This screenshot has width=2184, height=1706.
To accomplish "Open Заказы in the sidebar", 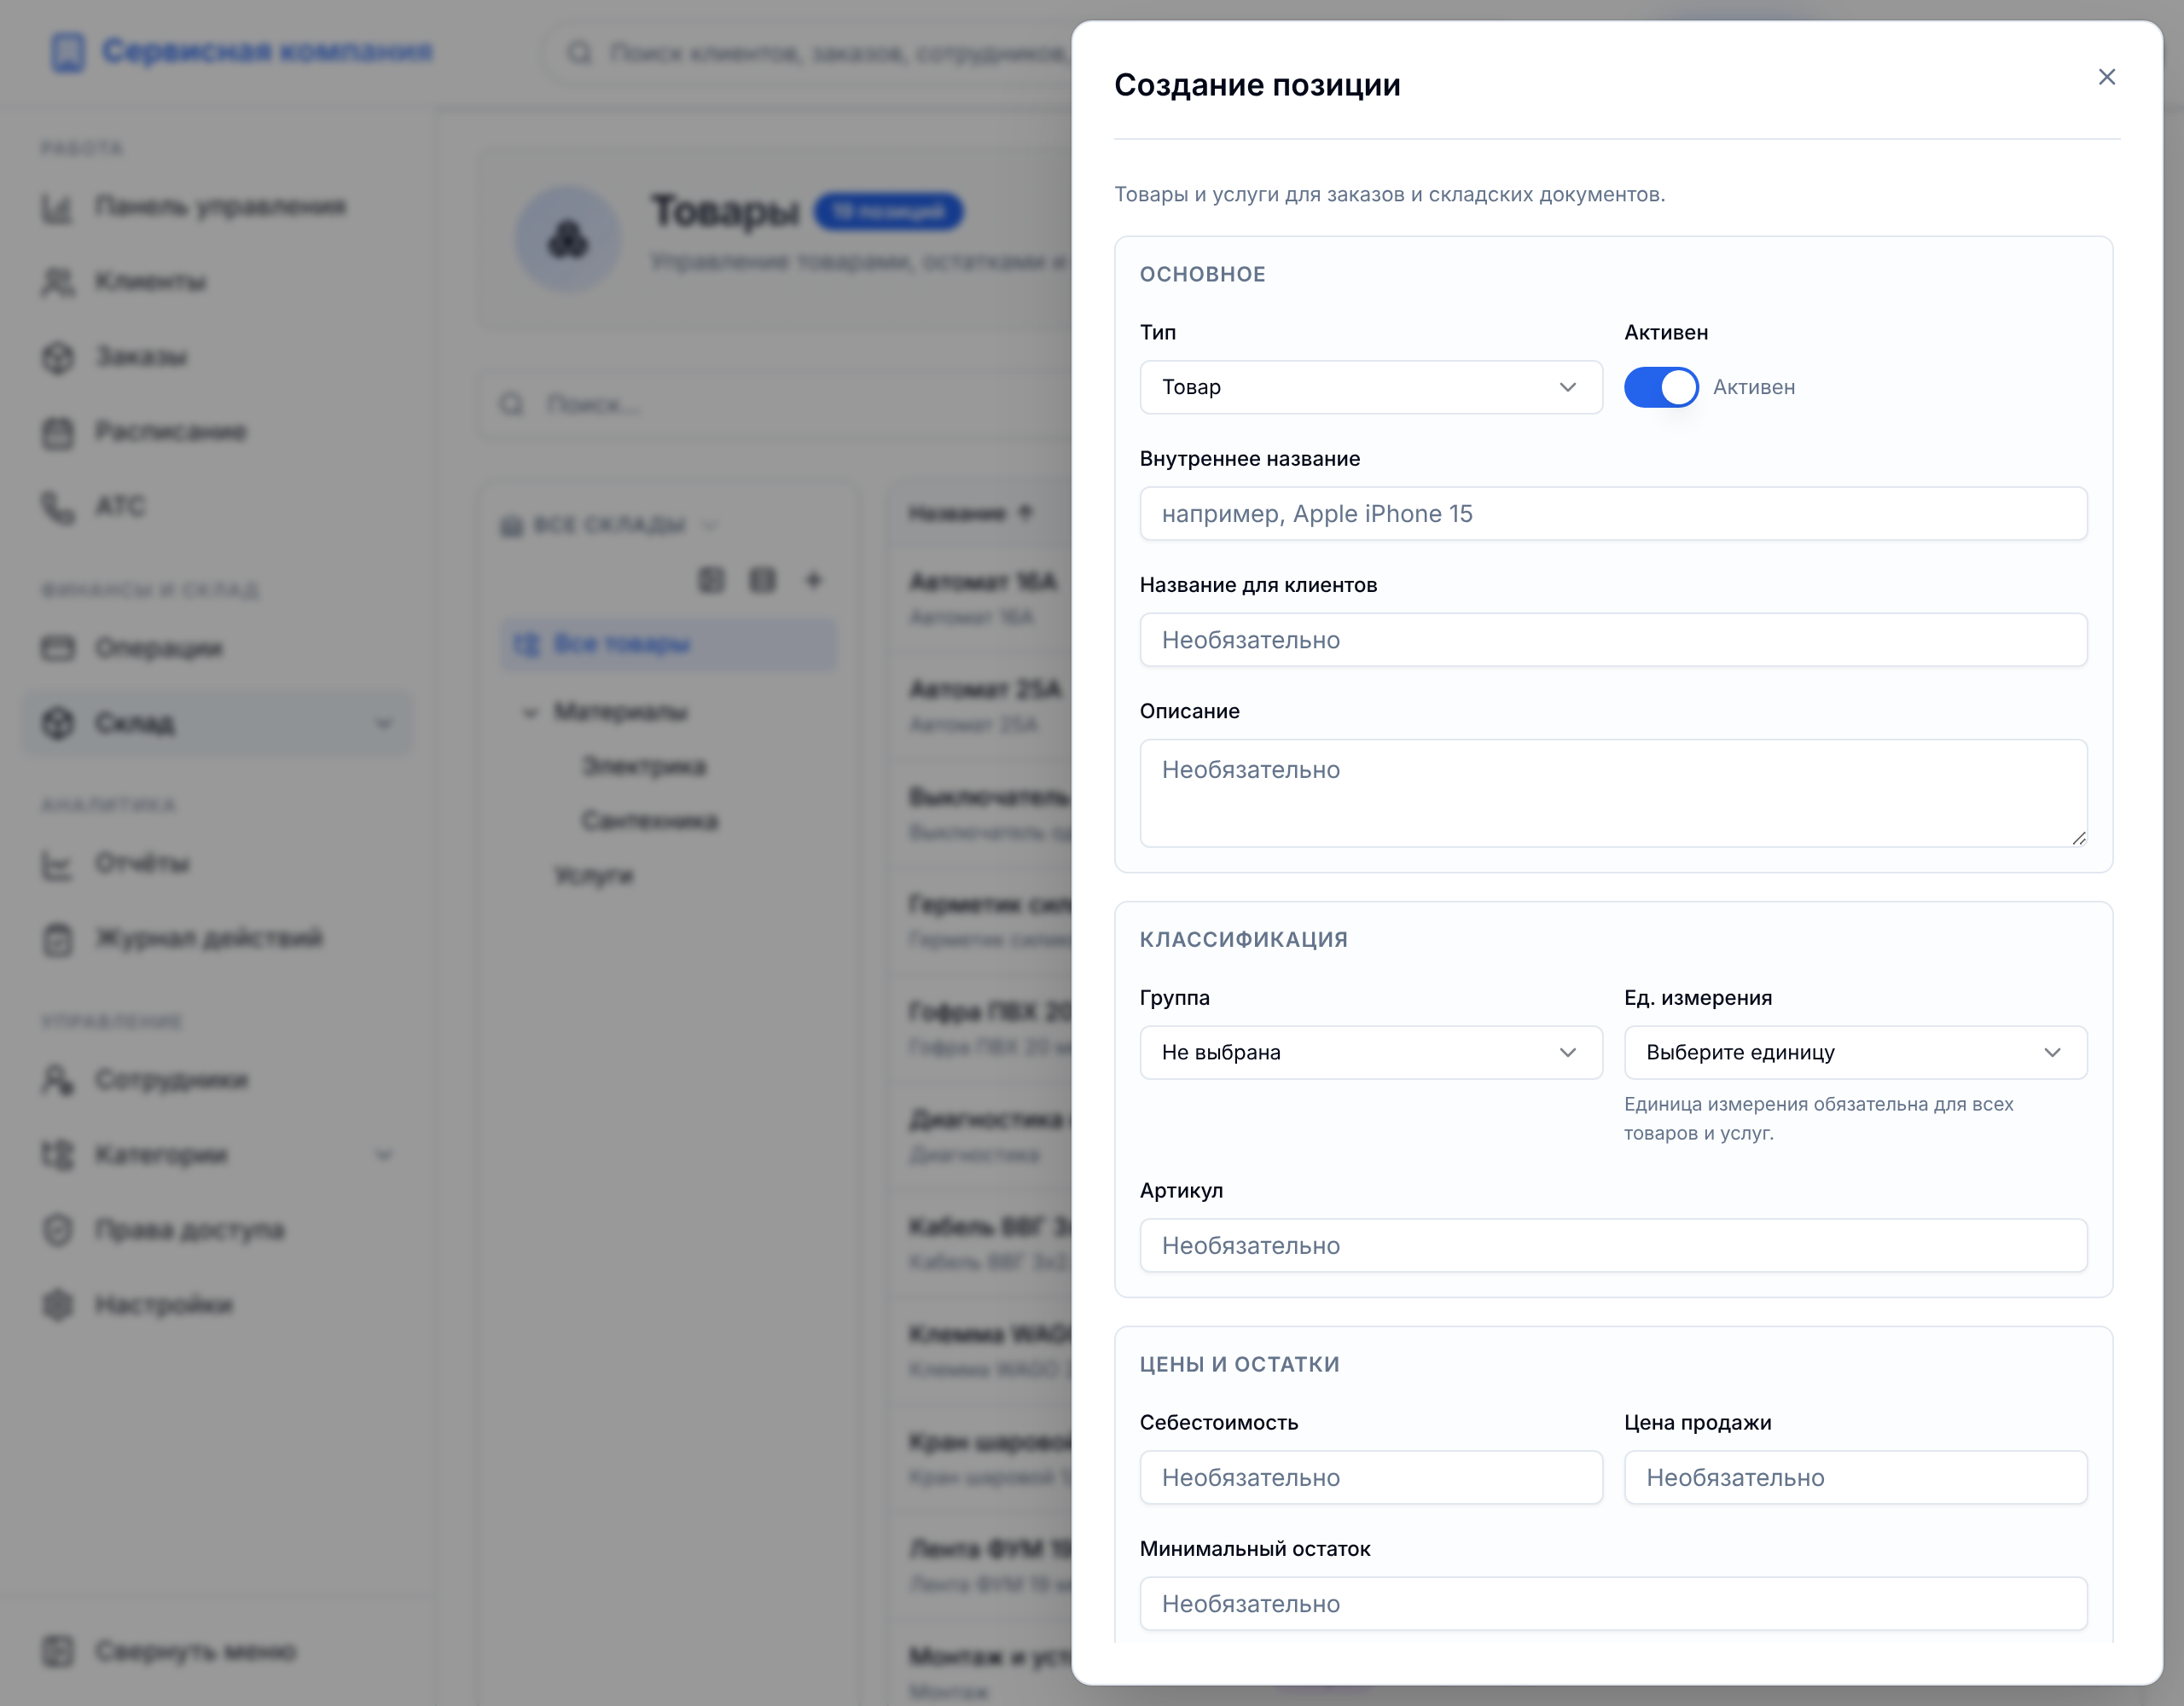I will point(218,357).
